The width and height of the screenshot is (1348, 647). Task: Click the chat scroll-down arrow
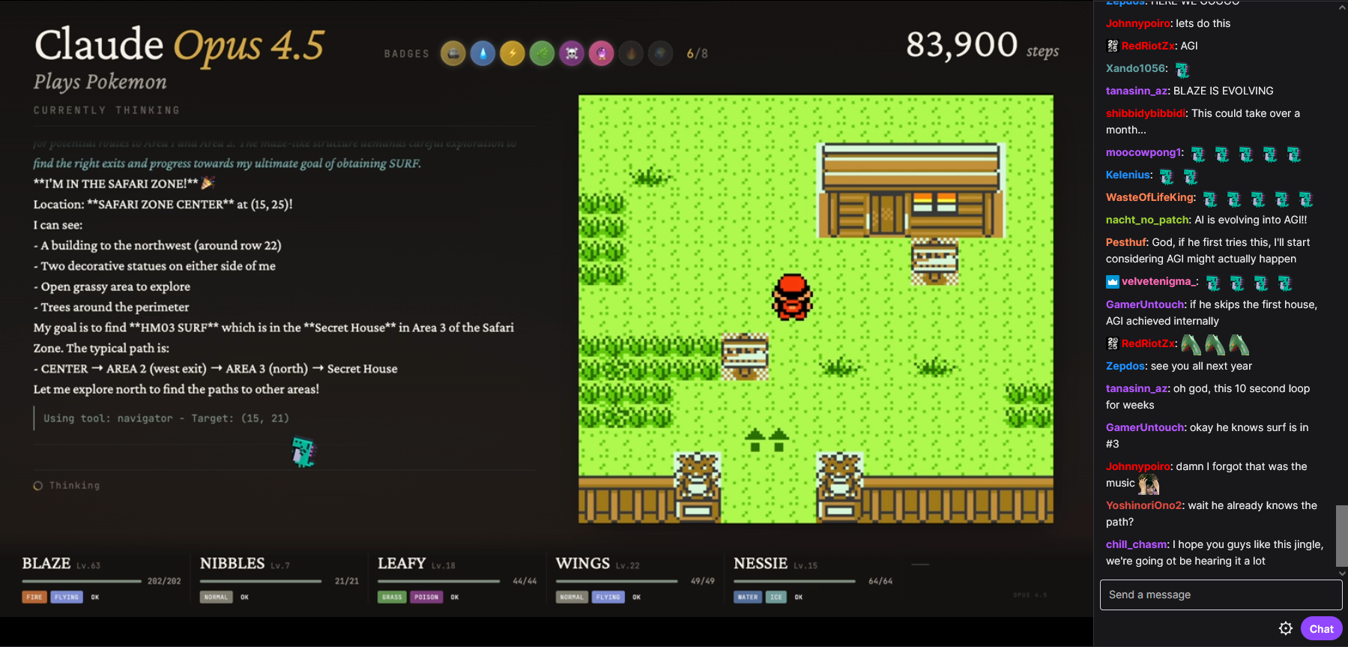[x=1341, y=574]
